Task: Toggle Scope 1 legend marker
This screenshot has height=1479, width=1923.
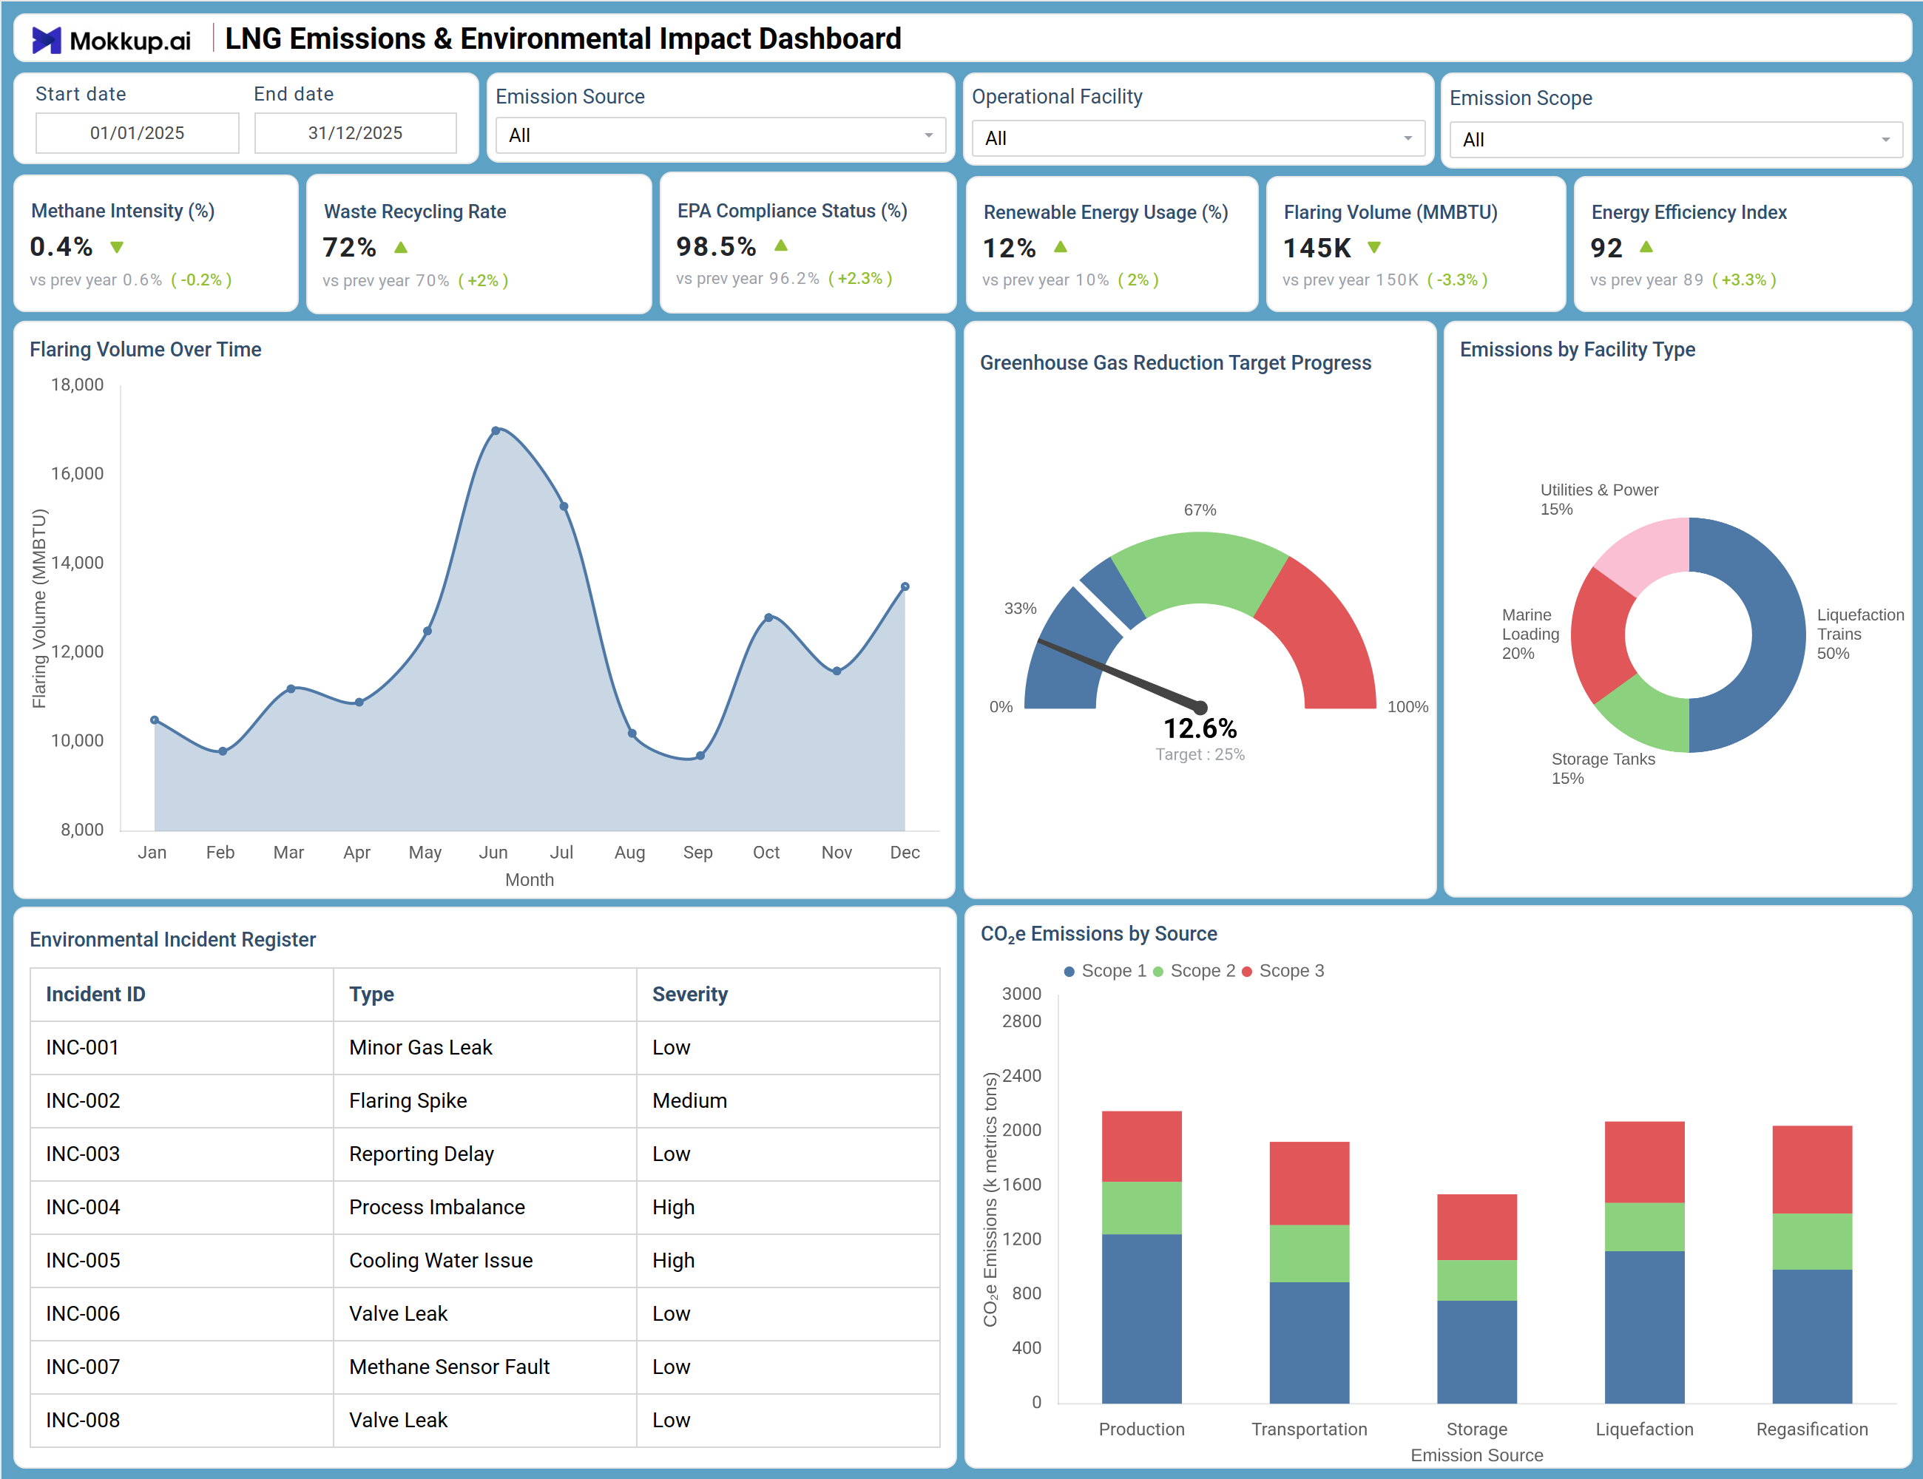Action: (1069, 971)
